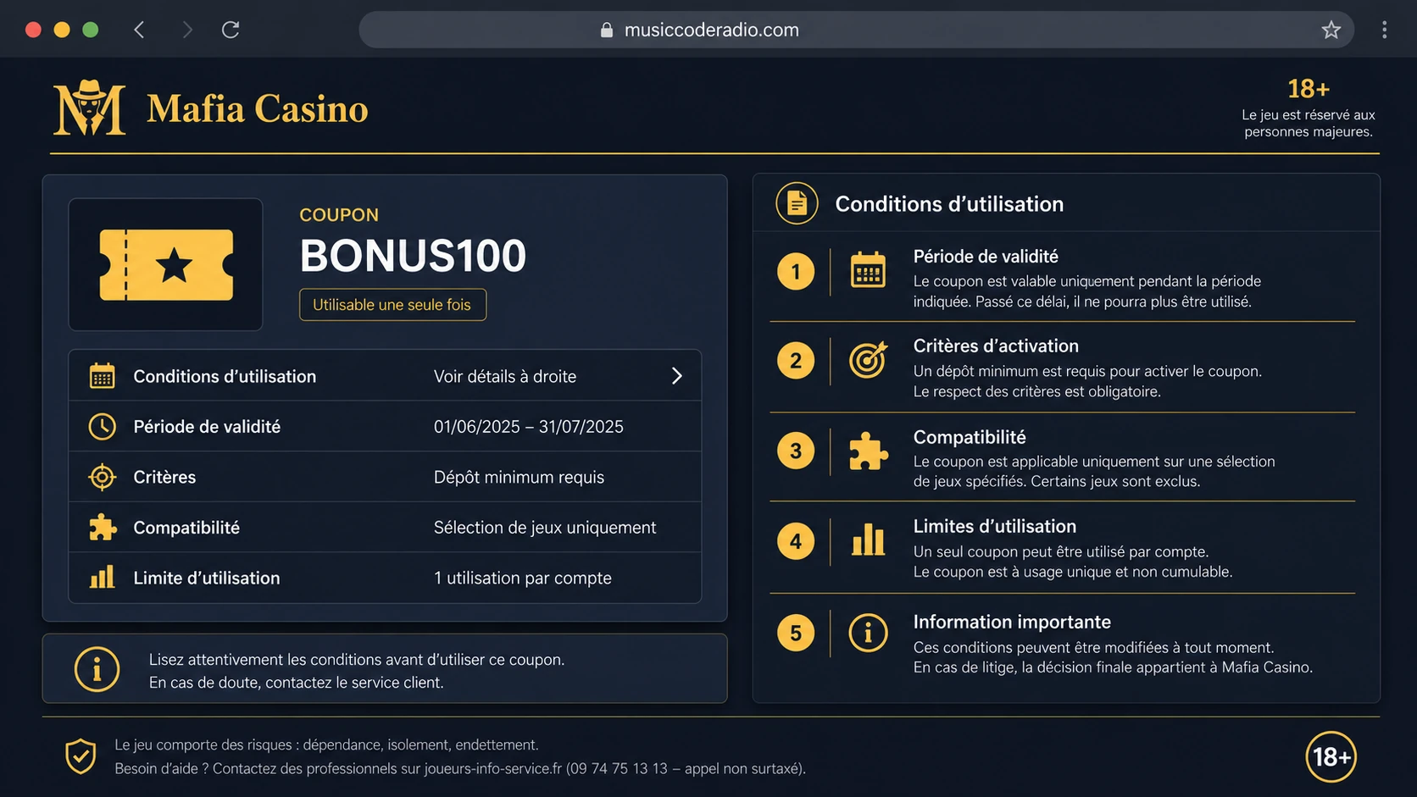Click target icon beside Critères d'activation
The width and height of the screenshot is (1417, 797).
[x=868, y=360]
